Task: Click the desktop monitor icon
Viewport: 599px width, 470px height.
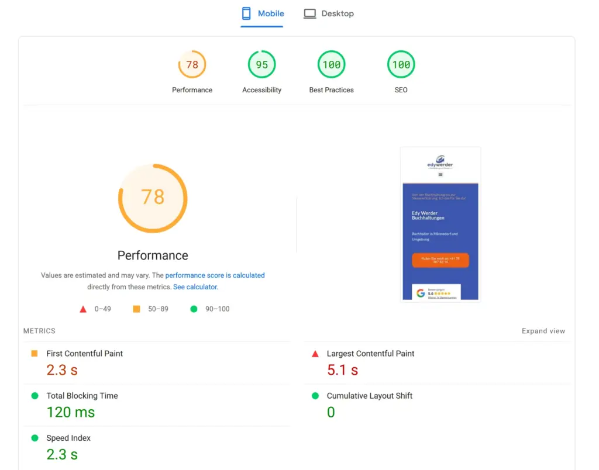Action: pos(310,14)
